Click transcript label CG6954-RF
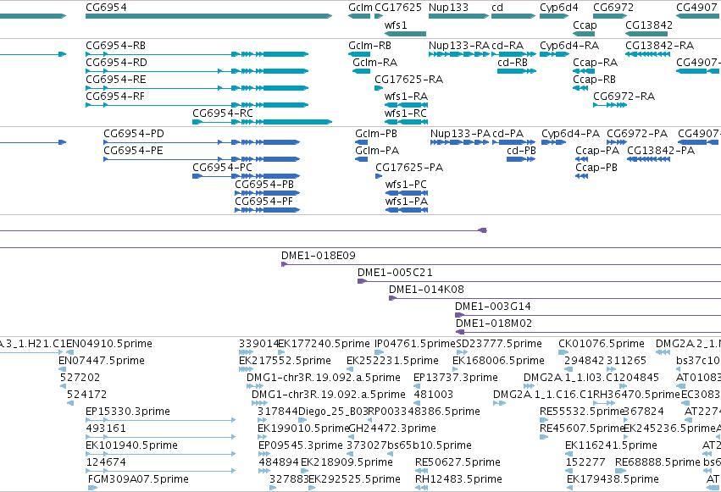721x492 pixels. (115, 97)
